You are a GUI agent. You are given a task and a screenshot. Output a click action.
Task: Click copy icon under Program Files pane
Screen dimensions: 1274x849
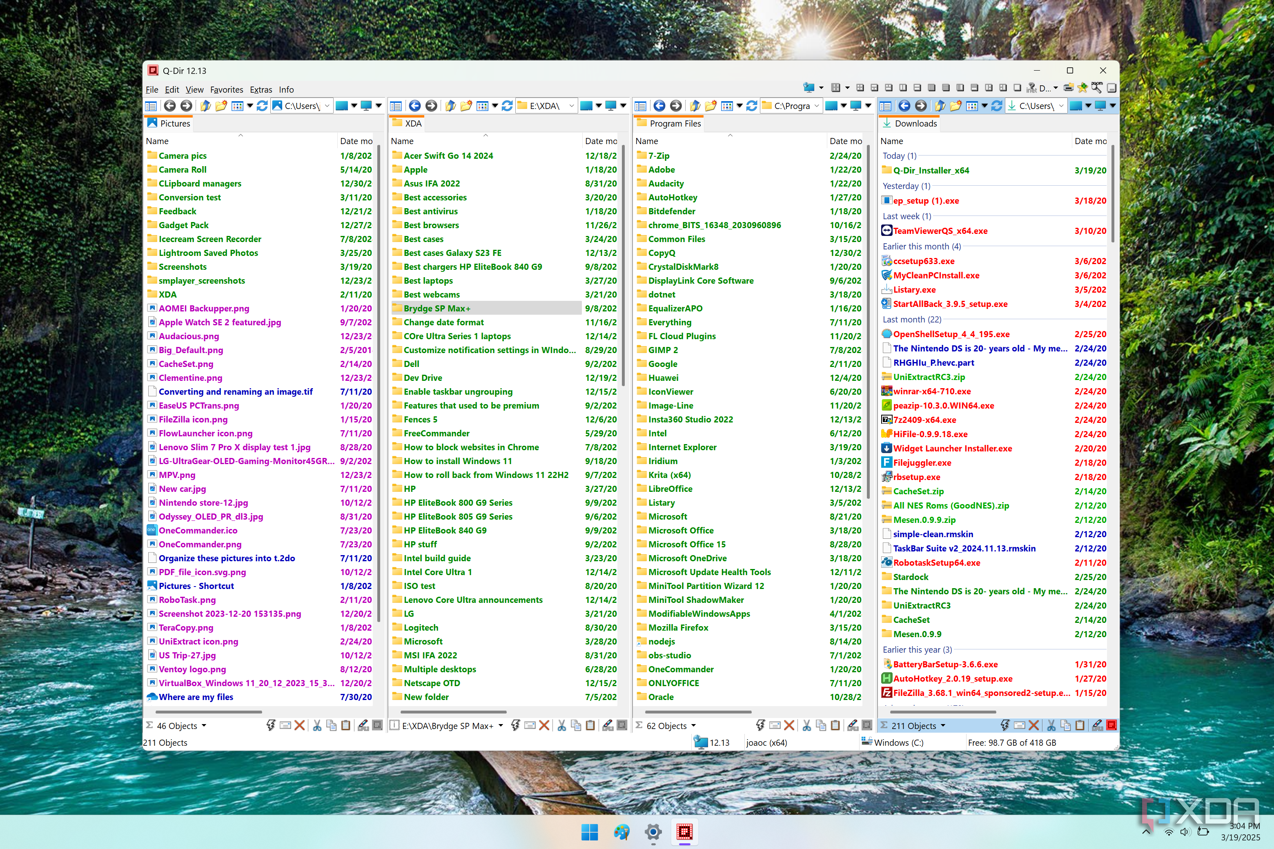(x=821, y=726)
